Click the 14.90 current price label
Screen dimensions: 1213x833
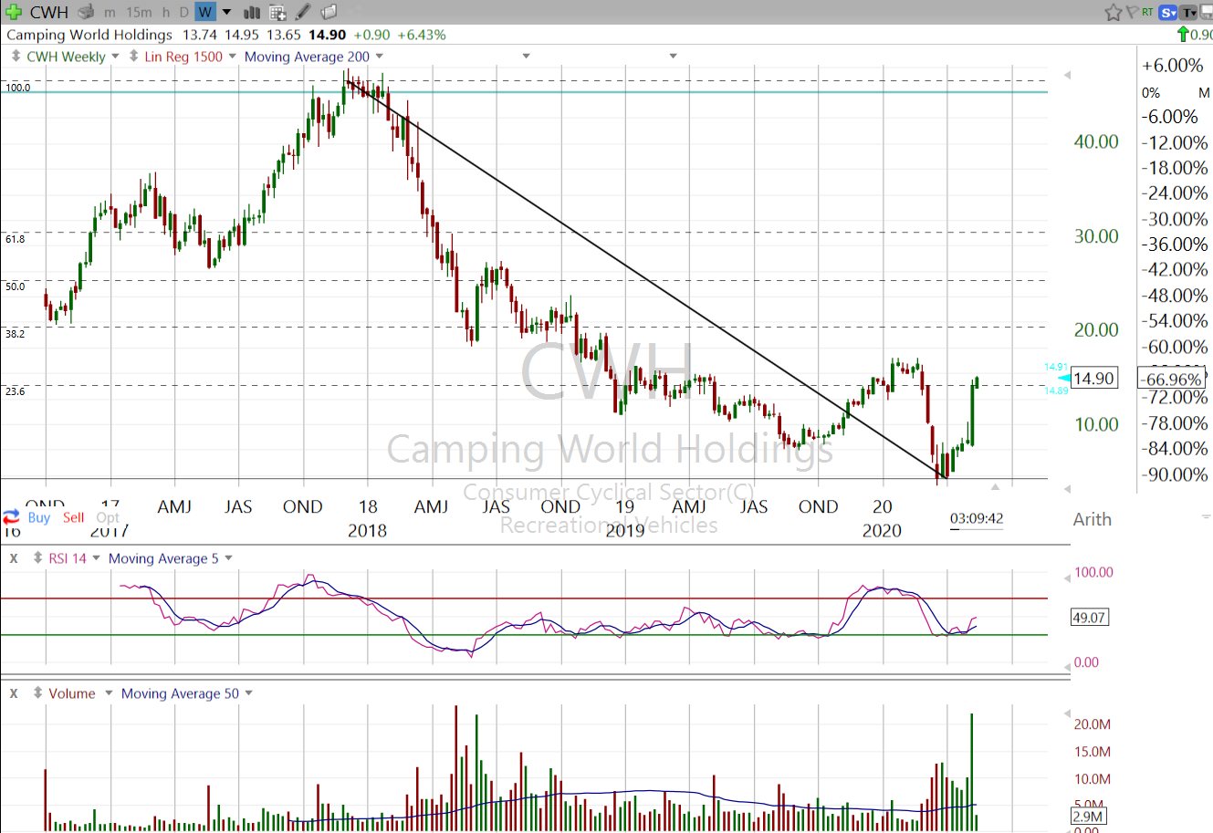pyautogui.click(x=1093, y=378)
